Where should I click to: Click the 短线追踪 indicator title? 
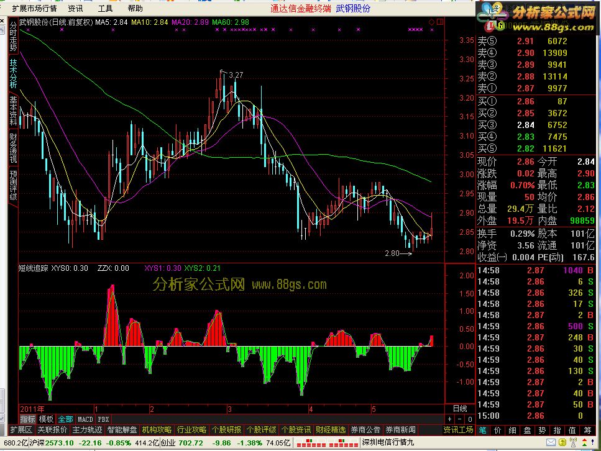click(x=34, y=268)
